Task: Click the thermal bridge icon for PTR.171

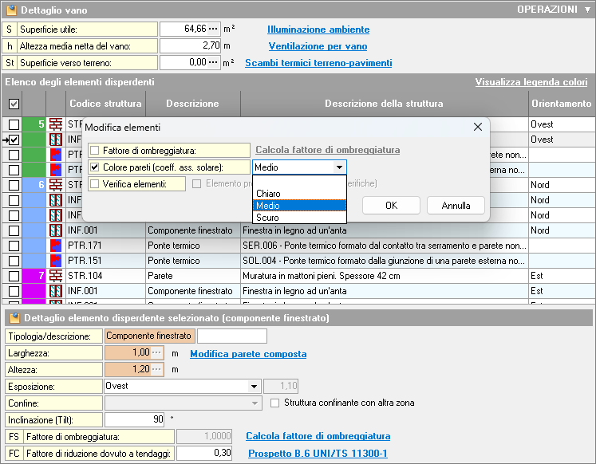Action: click(56, 246)
